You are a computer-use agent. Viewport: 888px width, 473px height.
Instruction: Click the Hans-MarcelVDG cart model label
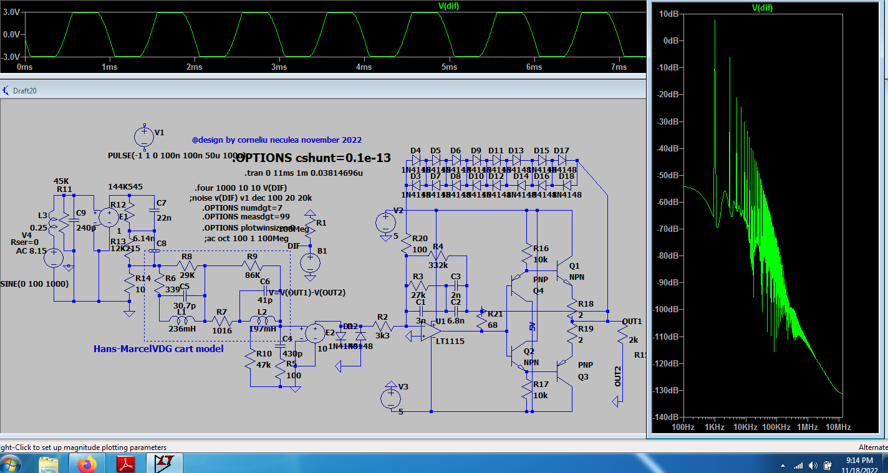click(x=158, y=349)
